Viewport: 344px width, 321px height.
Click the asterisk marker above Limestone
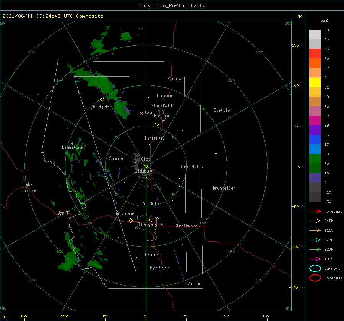pyautogui.click(x=72, y=144)
